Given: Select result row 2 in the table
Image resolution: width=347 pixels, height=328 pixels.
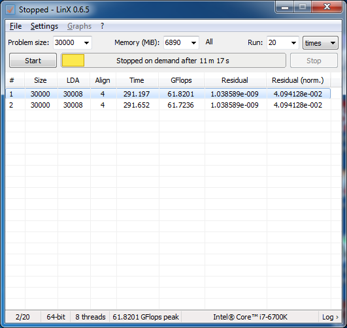Looking at the screenshot, I should coord(168,105).
